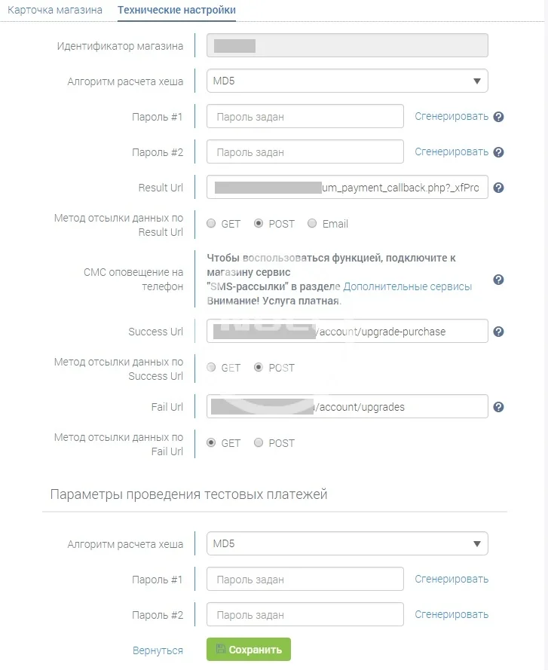
Task: Click Сгенерировать for main Пароль #1
Action: 452,117
